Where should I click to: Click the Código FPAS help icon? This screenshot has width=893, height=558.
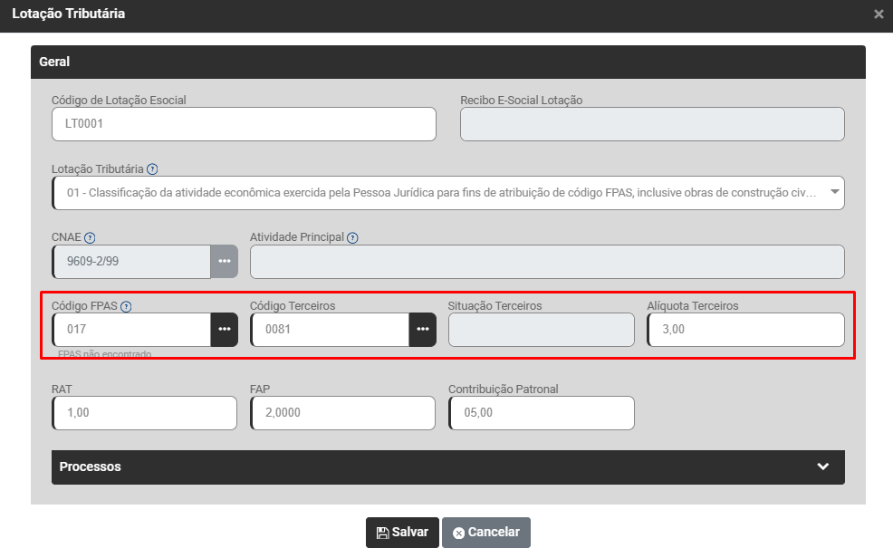click(x=126, y=306)
